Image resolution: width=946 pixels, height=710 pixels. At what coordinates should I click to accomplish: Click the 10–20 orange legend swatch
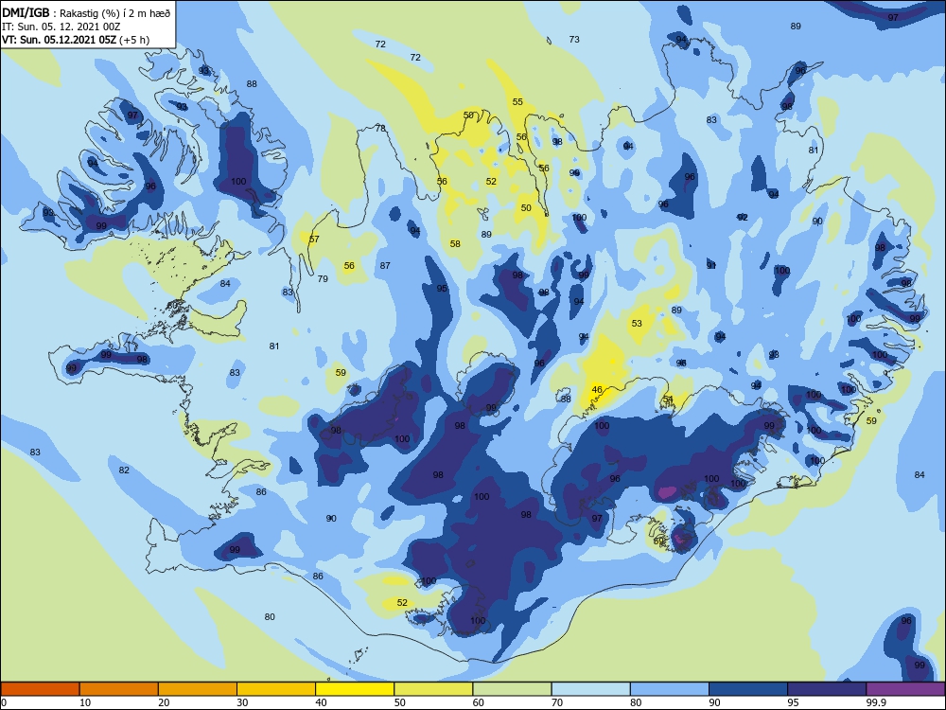pos(119,689)
